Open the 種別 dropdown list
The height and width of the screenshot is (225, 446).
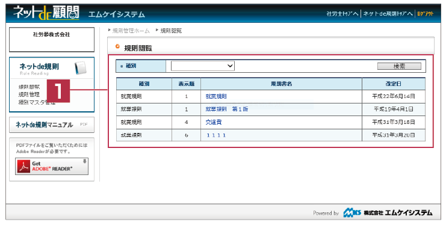tap(202, 66)
